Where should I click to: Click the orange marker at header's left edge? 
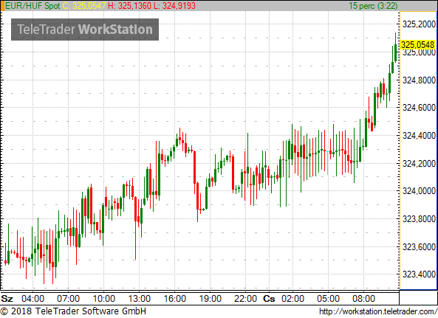pos(2,6)
